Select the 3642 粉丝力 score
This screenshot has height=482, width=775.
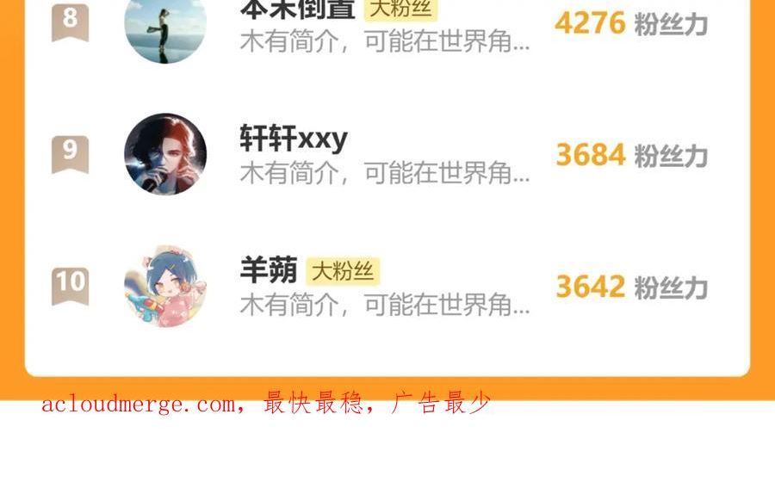click(632, 287)
